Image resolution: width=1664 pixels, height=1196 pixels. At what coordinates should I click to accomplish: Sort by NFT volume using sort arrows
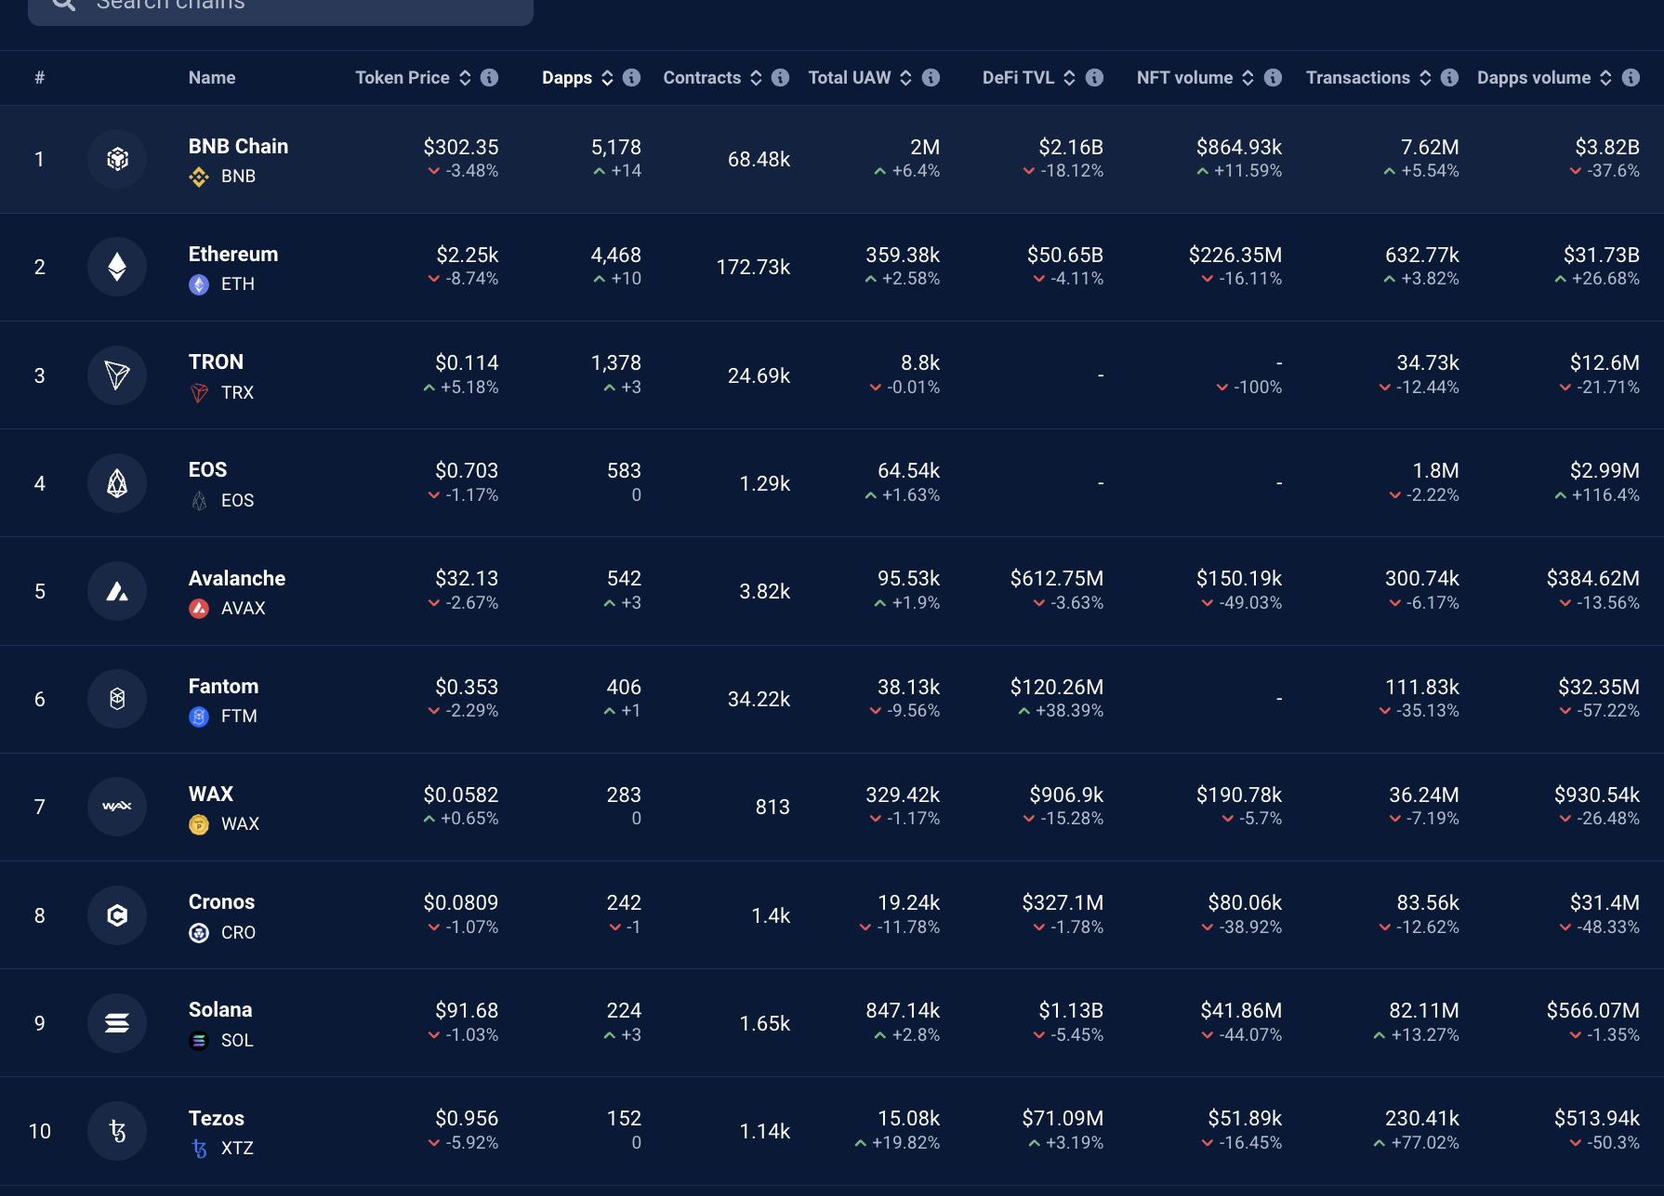coord(1248,78)
